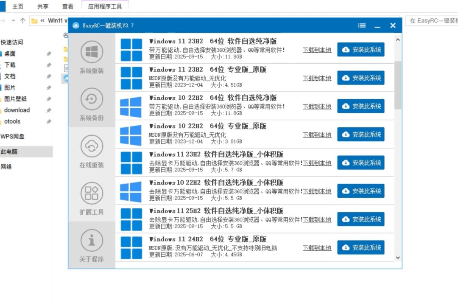Image resolution: width=458 pixels, height=303 pixels.
Task: Select Windows 11 25H2 小体积版 logo
Action: click(131, 219)
